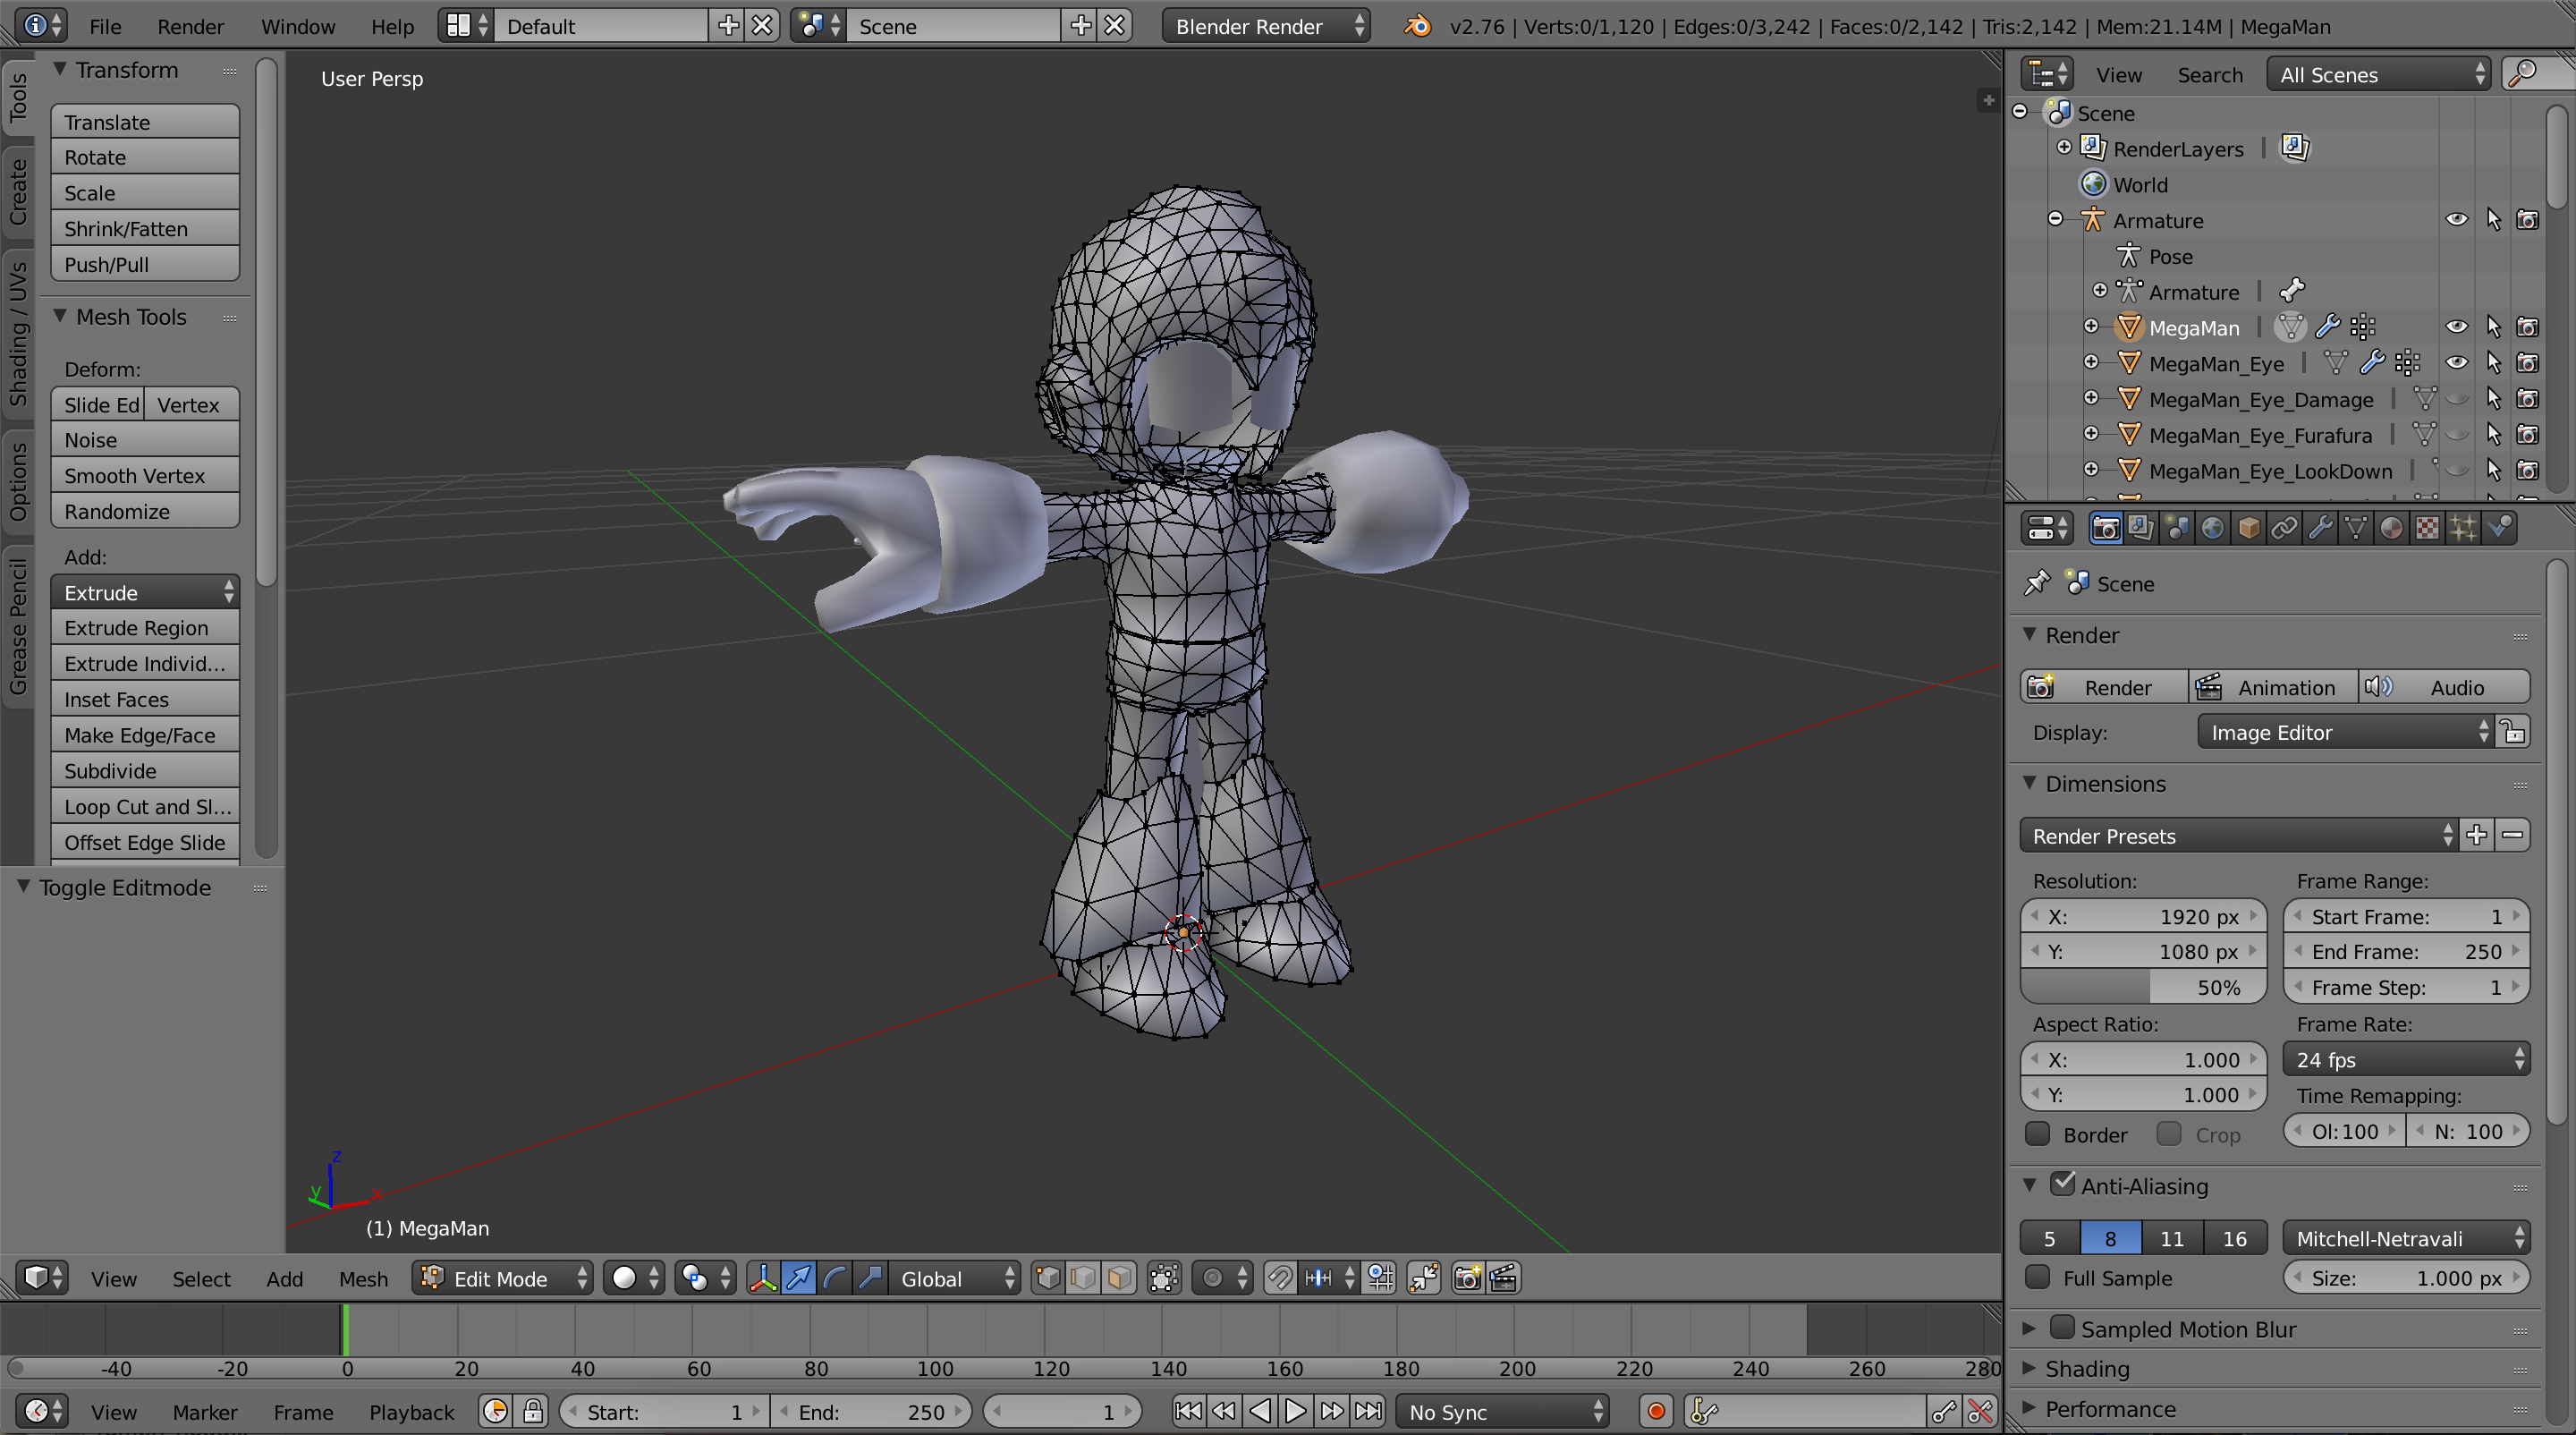Toggle visibility of MegaMan_Eye object
Image resolution: width=2576 pixels, height=1435 pixels.
[2457, 363]
